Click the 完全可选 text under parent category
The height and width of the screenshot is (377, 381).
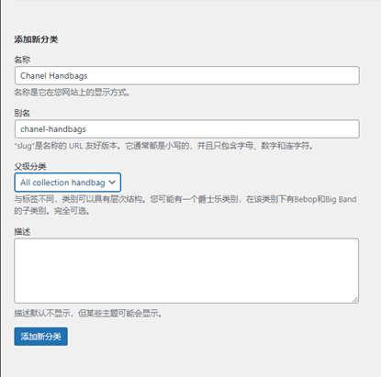point(72,211)
